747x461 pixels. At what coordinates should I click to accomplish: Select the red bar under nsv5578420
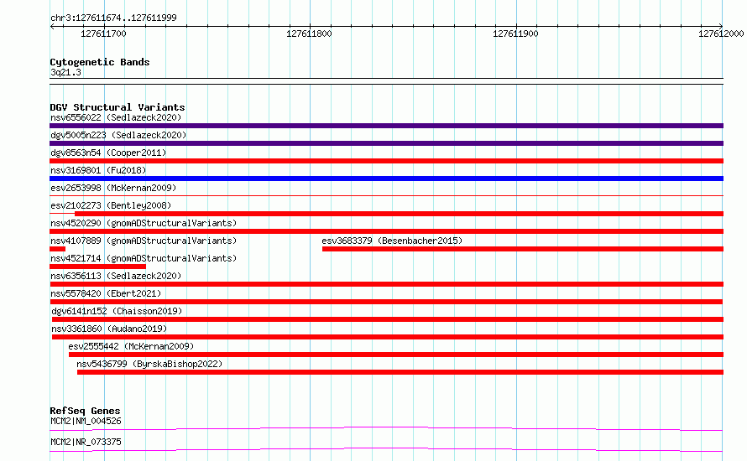[x=386, y=302]
